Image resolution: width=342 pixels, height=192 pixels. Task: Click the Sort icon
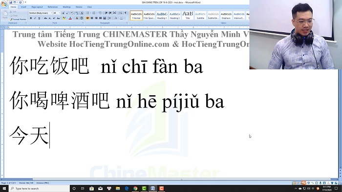pyautogui.click(x=121, y=13)
